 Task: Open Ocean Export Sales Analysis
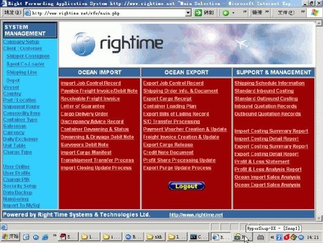[x=267, y=185]
